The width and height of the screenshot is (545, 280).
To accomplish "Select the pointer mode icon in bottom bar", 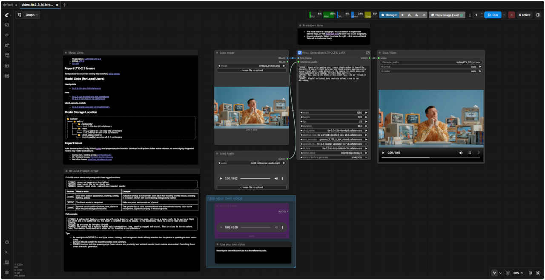I will tap(494, 273).
